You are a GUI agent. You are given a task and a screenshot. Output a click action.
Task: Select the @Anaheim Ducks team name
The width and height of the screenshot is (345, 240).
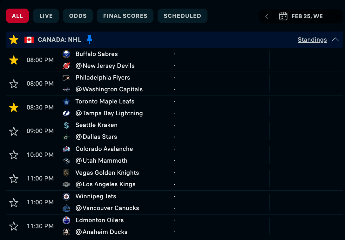pos(101,232)
